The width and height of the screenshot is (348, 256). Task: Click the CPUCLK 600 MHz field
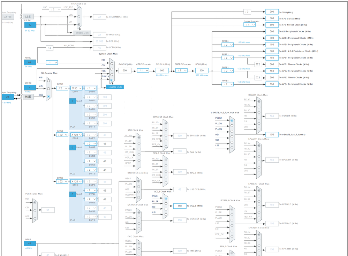tap(162, 70)
